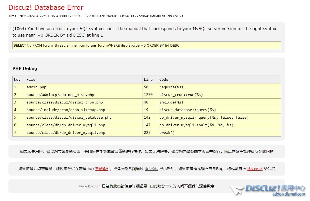The image size is (310, 201).
Task: Click source/include/cron/cron_sitemap.php cell
Action: tap(84, 110)
